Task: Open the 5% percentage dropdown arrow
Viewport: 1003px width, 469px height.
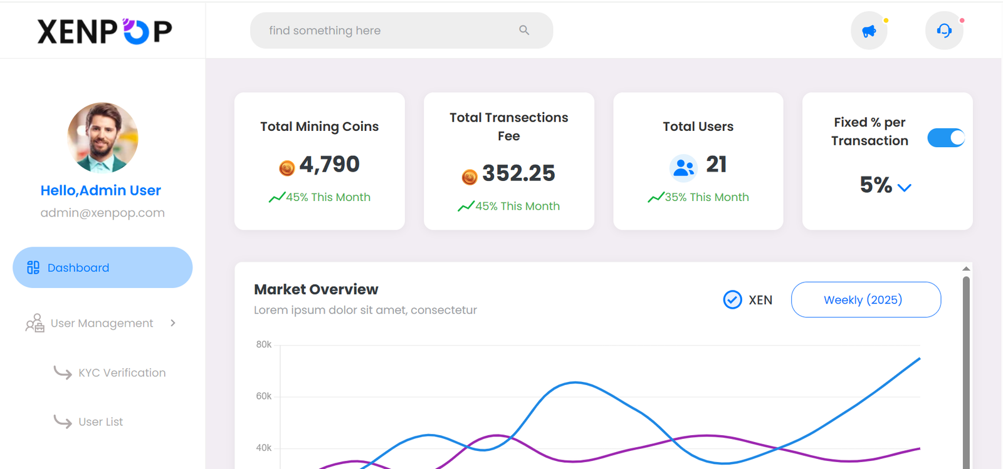Action: coord(904,187)
